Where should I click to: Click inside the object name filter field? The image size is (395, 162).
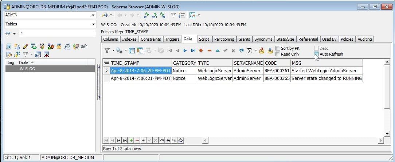tap(58, 33)
